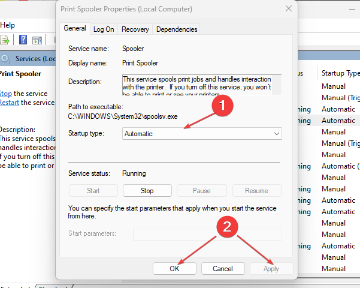Click the Service status label
Screen dimensions: 360x288
coord(89,173)
